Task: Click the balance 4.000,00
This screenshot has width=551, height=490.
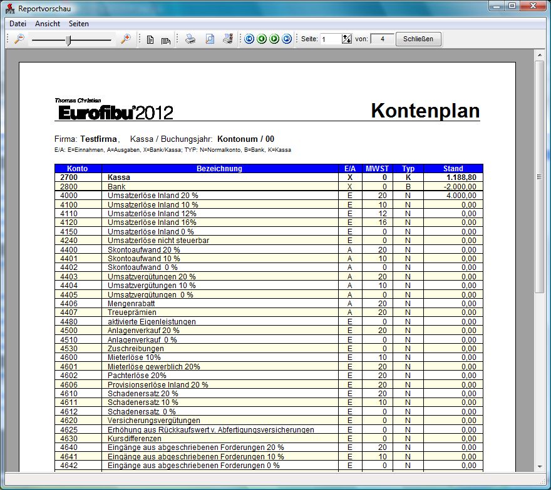Action: pyautogui.click(x=461, y=196)
